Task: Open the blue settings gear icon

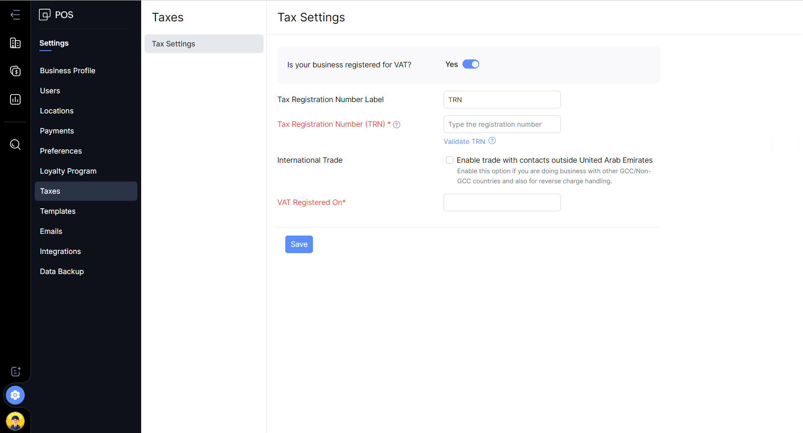Action: coord(15,395)
